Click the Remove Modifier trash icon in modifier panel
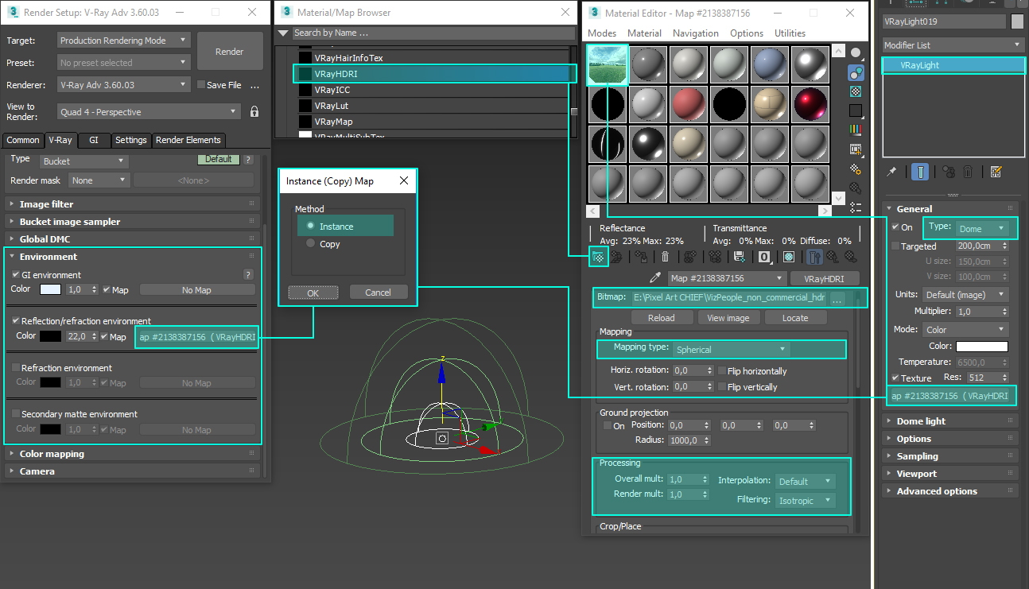Viewport: 1029px width, 589px height. 968,171
